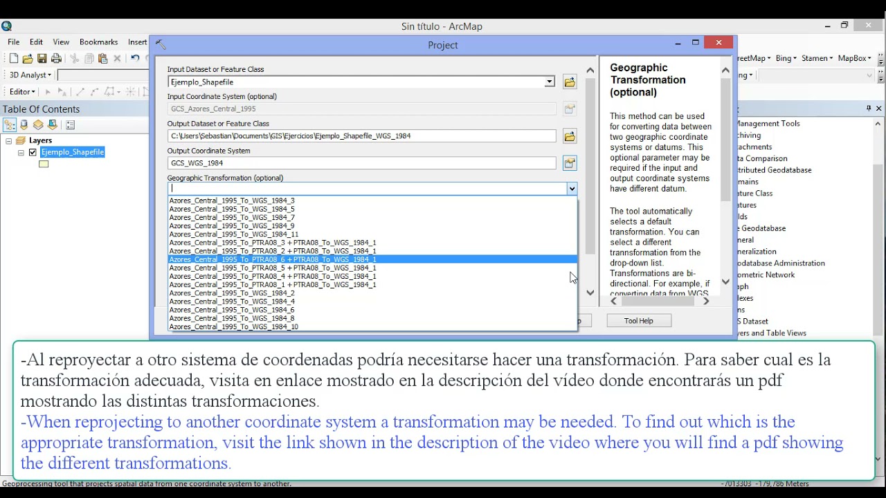Open the Insert menu
Screen dimensions: 886x498
(x=137, y=42)
